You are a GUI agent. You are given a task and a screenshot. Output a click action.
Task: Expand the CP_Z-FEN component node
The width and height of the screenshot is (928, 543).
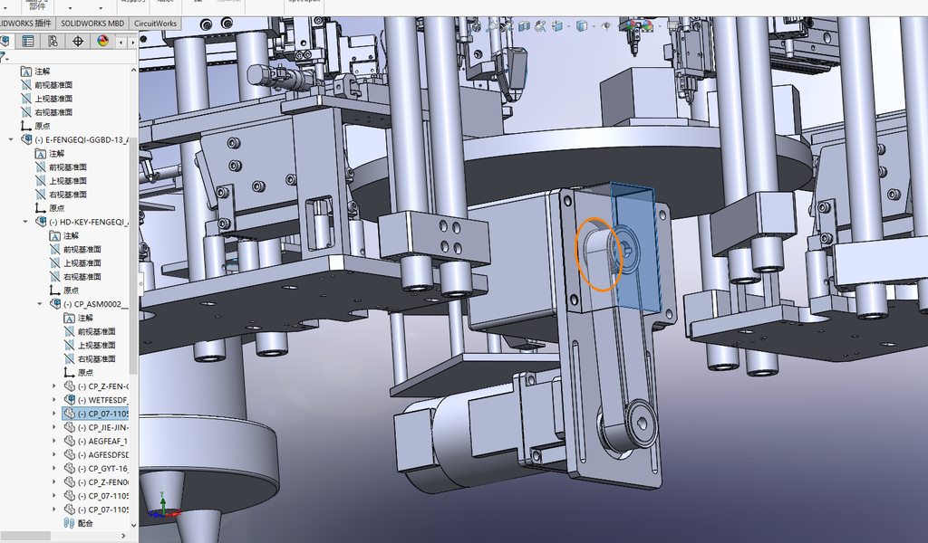53,386
